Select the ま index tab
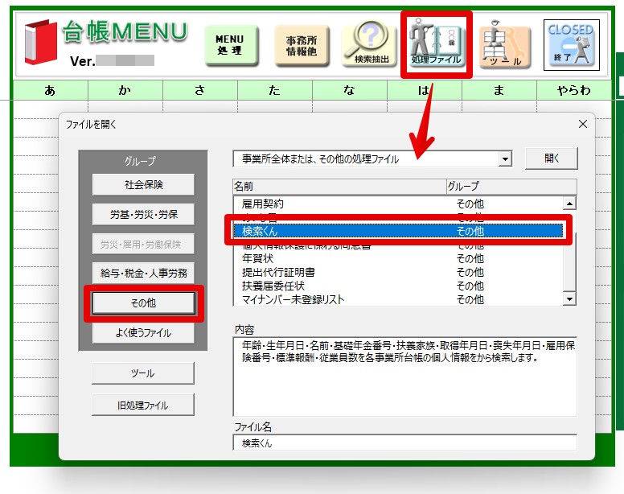 pos(499,91)
